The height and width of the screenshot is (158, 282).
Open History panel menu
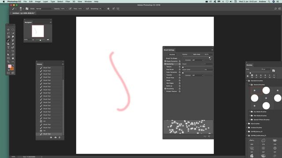click(x=63, y=64)
